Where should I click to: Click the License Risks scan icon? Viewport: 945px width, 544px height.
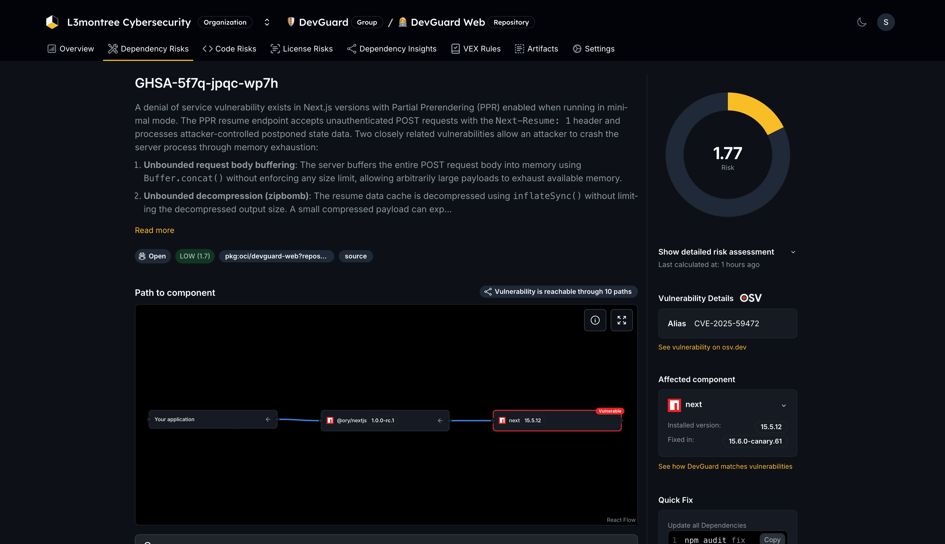275,49
